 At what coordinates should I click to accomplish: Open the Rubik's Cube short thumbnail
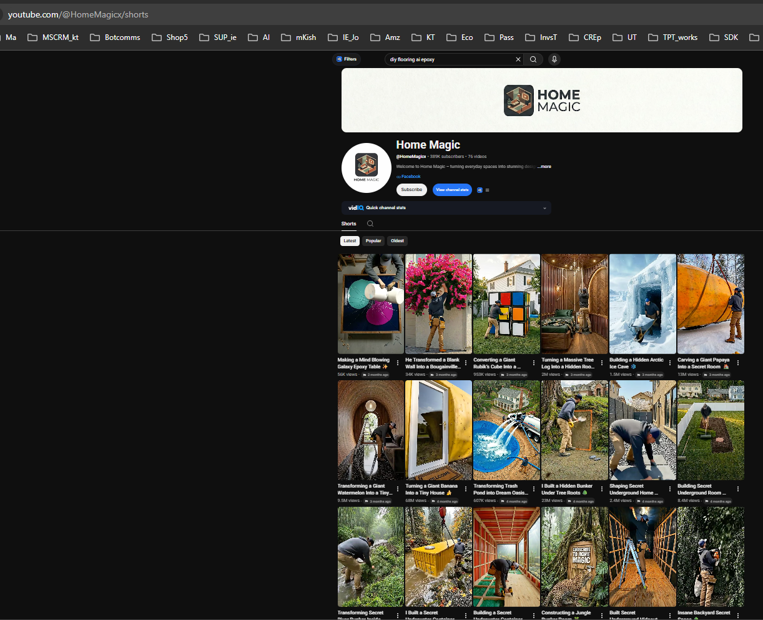tap(506, 304)
